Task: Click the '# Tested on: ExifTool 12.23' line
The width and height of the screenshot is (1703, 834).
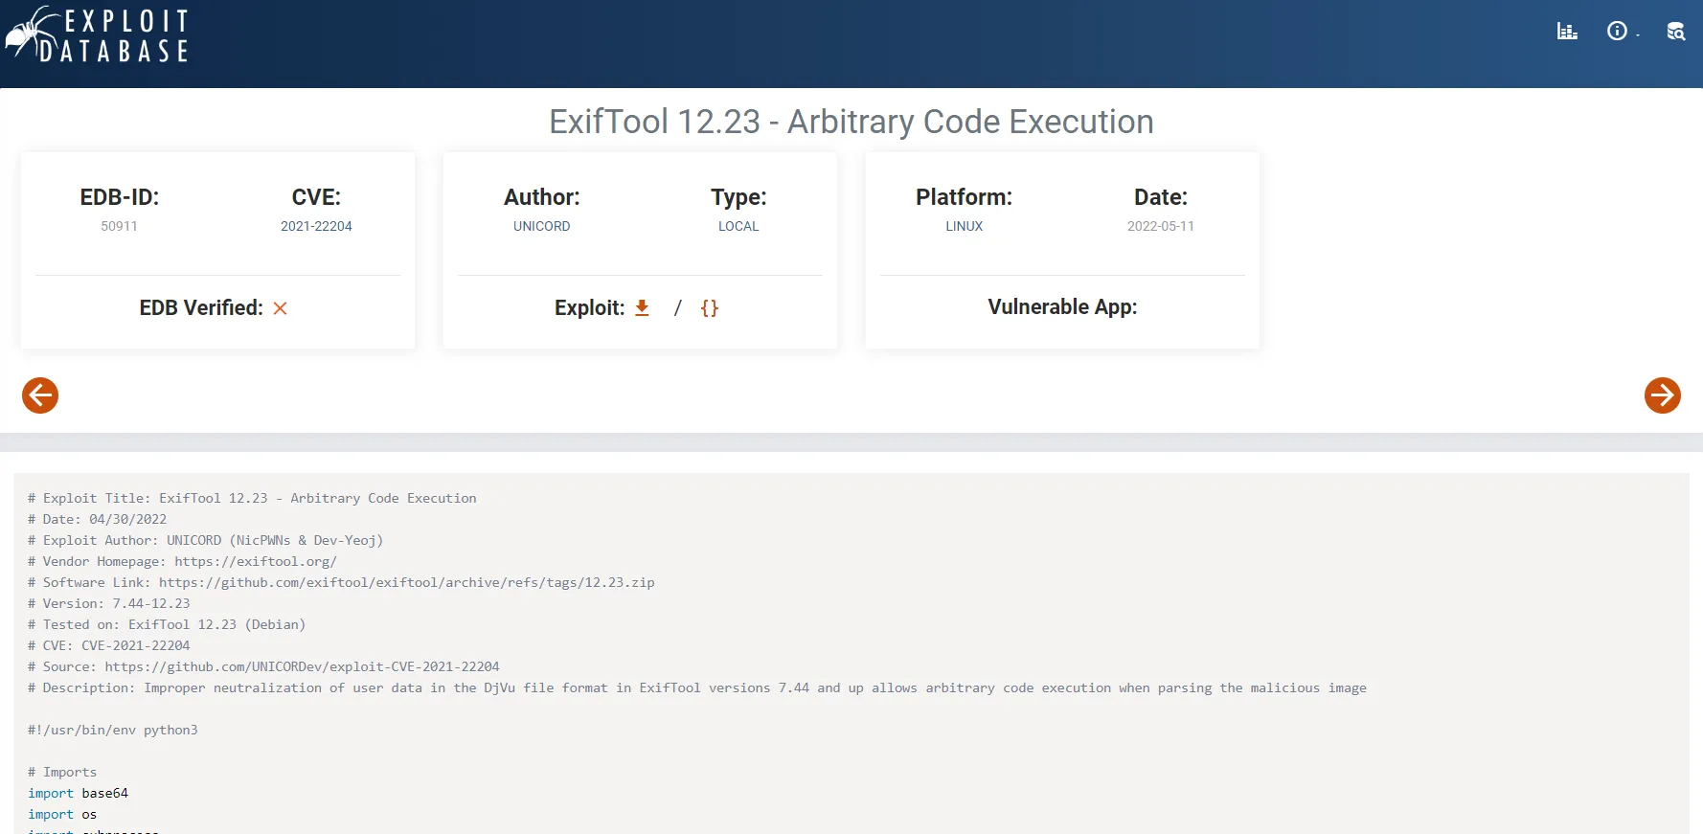Action: (x=167, y=624)
